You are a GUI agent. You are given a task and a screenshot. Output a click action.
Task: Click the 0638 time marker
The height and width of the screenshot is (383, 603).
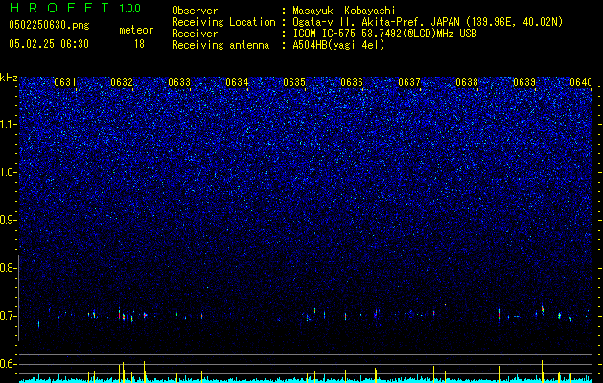click(x=467, y=82)
